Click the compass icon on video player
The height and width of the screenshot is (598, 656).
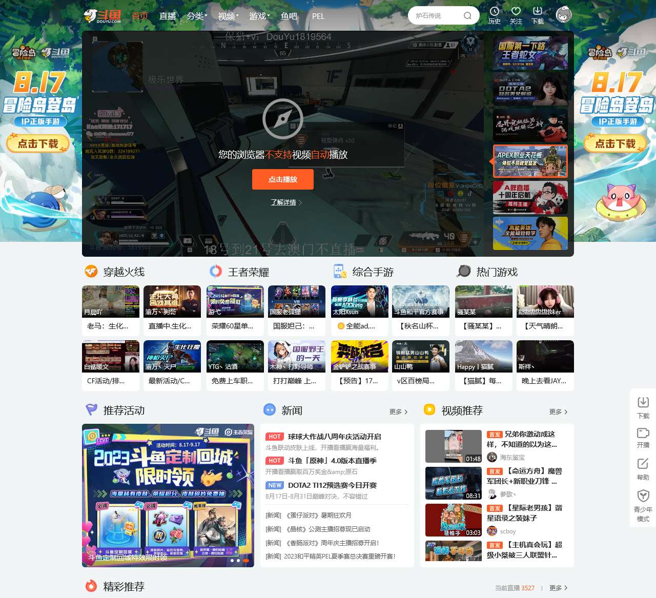[x=283, y=119]
